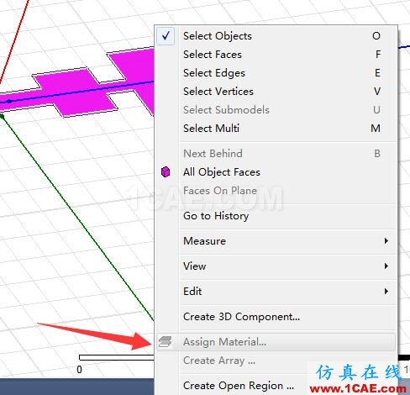Expand the Edit submenu arrow
The image size is (410, 395).
pos(386,291)
